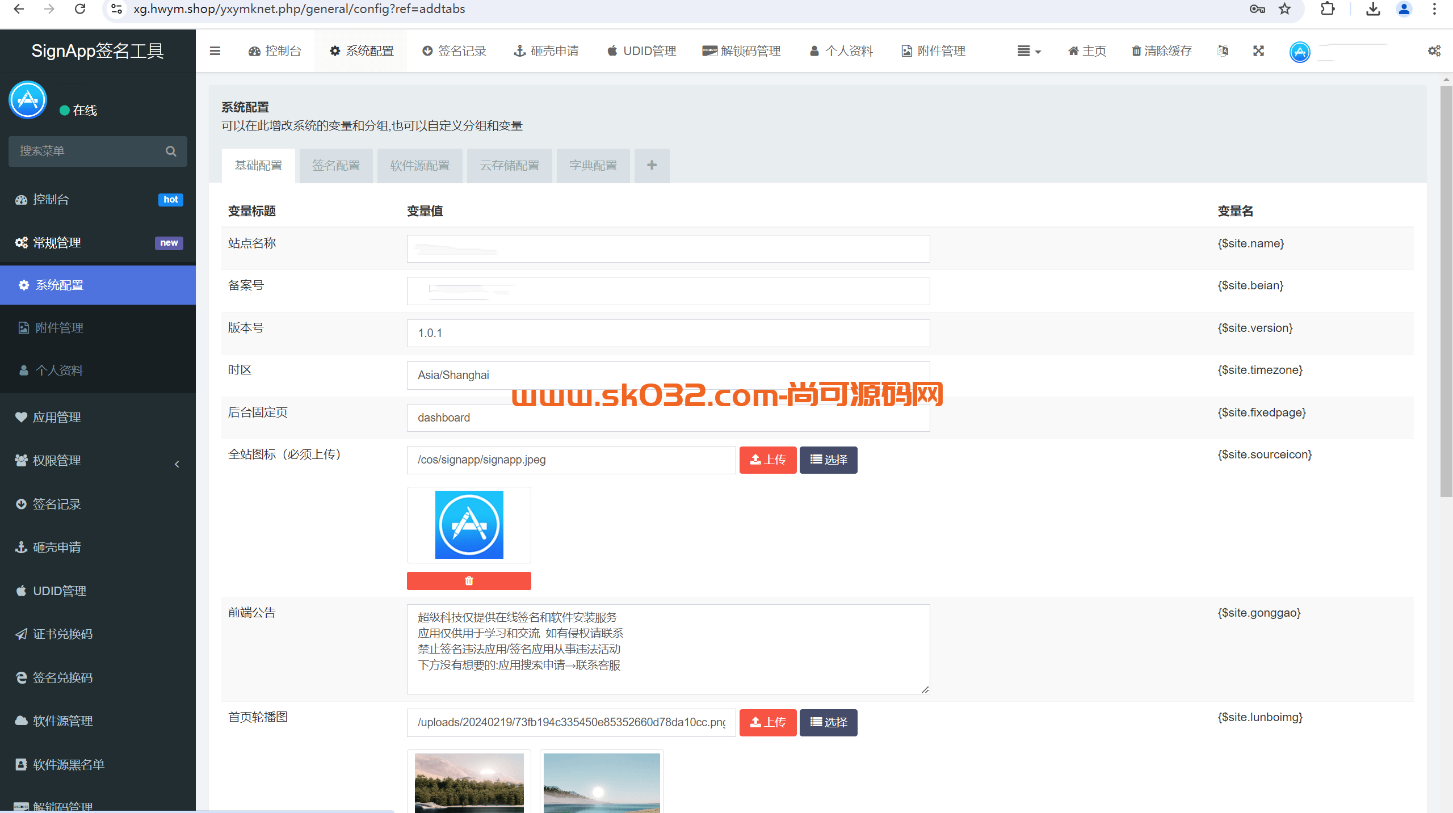Open the sea sunset carousel thumbnail
The width and height of the screenshot is (1453, 813).
pyautogui.click(x=602, y=783)
